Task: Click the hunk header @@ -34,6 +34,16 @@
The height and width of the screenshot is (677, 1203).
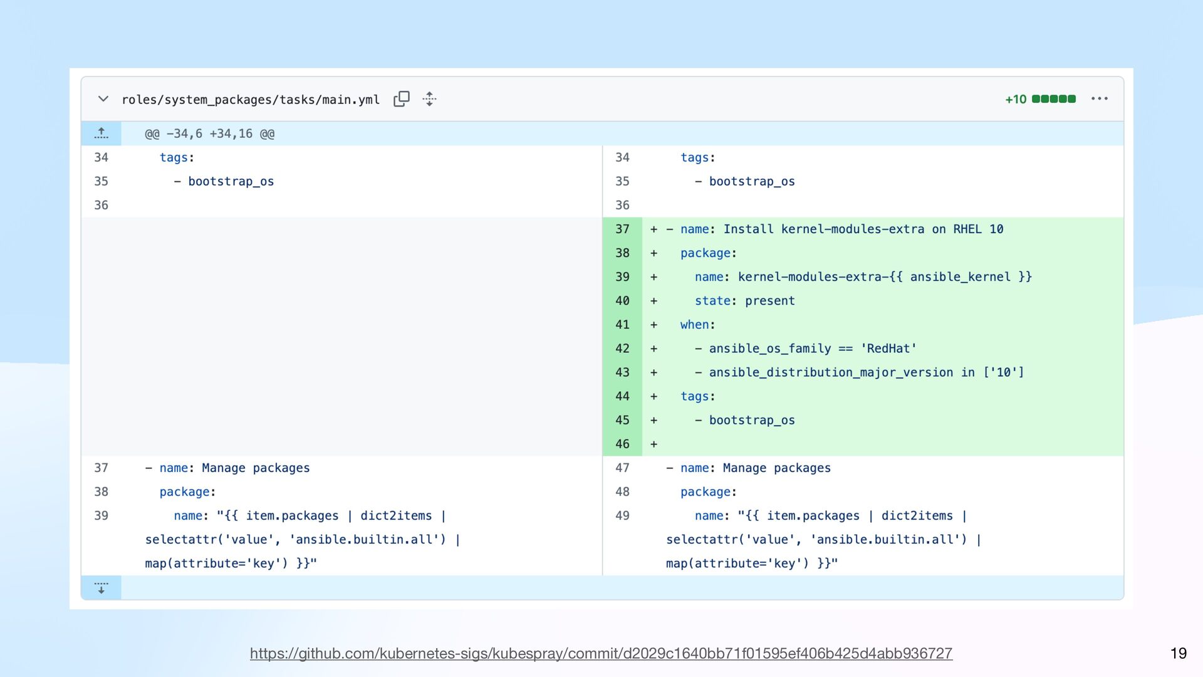Action: pos(209,134)
